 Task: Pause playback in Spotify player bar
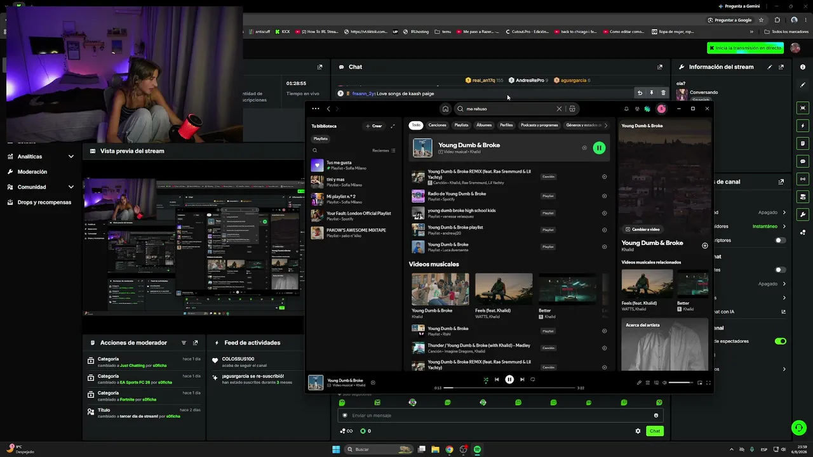click(509, 380)
